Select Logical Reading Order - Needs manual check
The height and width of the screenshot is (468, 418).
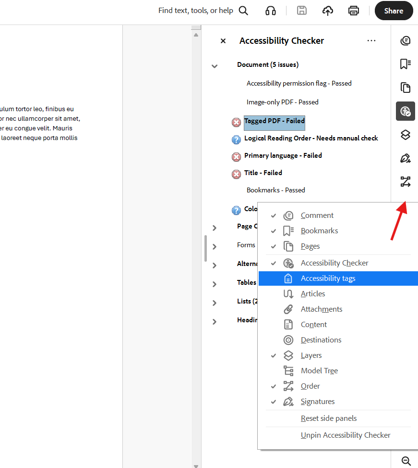(x=311, y=138)
